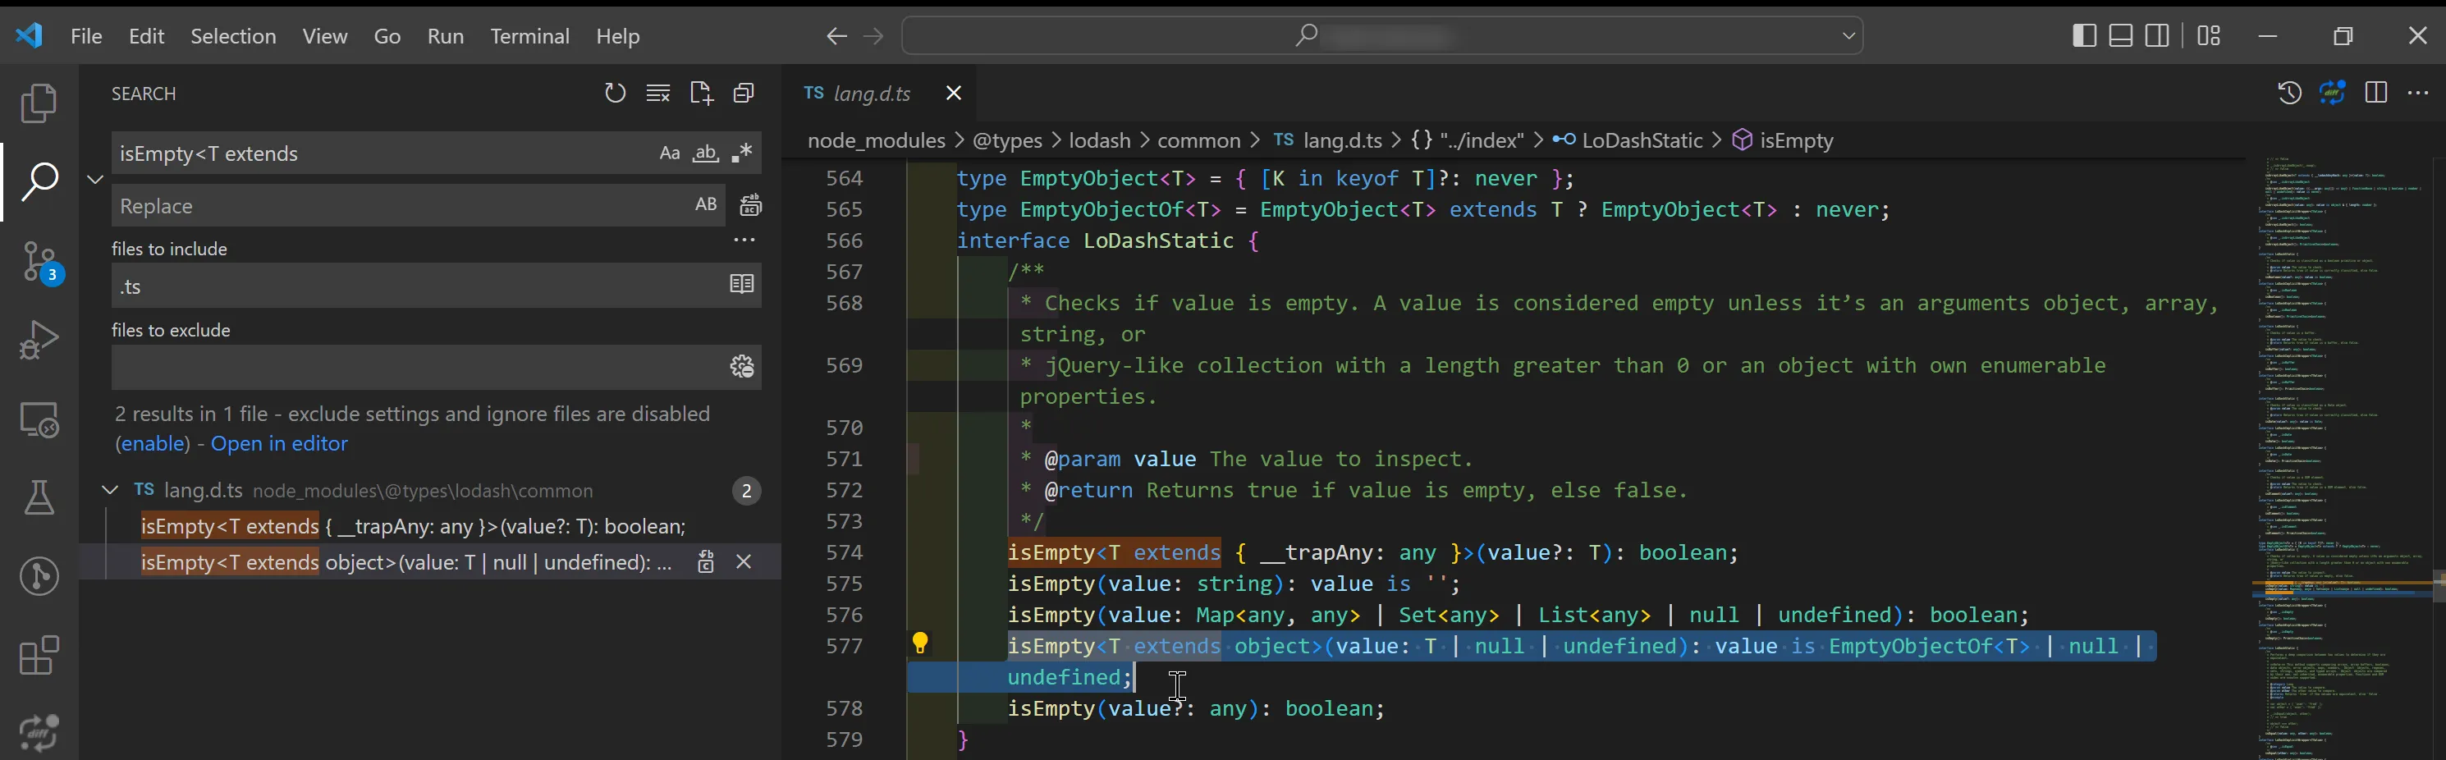This screenshot has height=760, width=2446.
Task: Open the Terminal menu
Action: click(529, 36)
